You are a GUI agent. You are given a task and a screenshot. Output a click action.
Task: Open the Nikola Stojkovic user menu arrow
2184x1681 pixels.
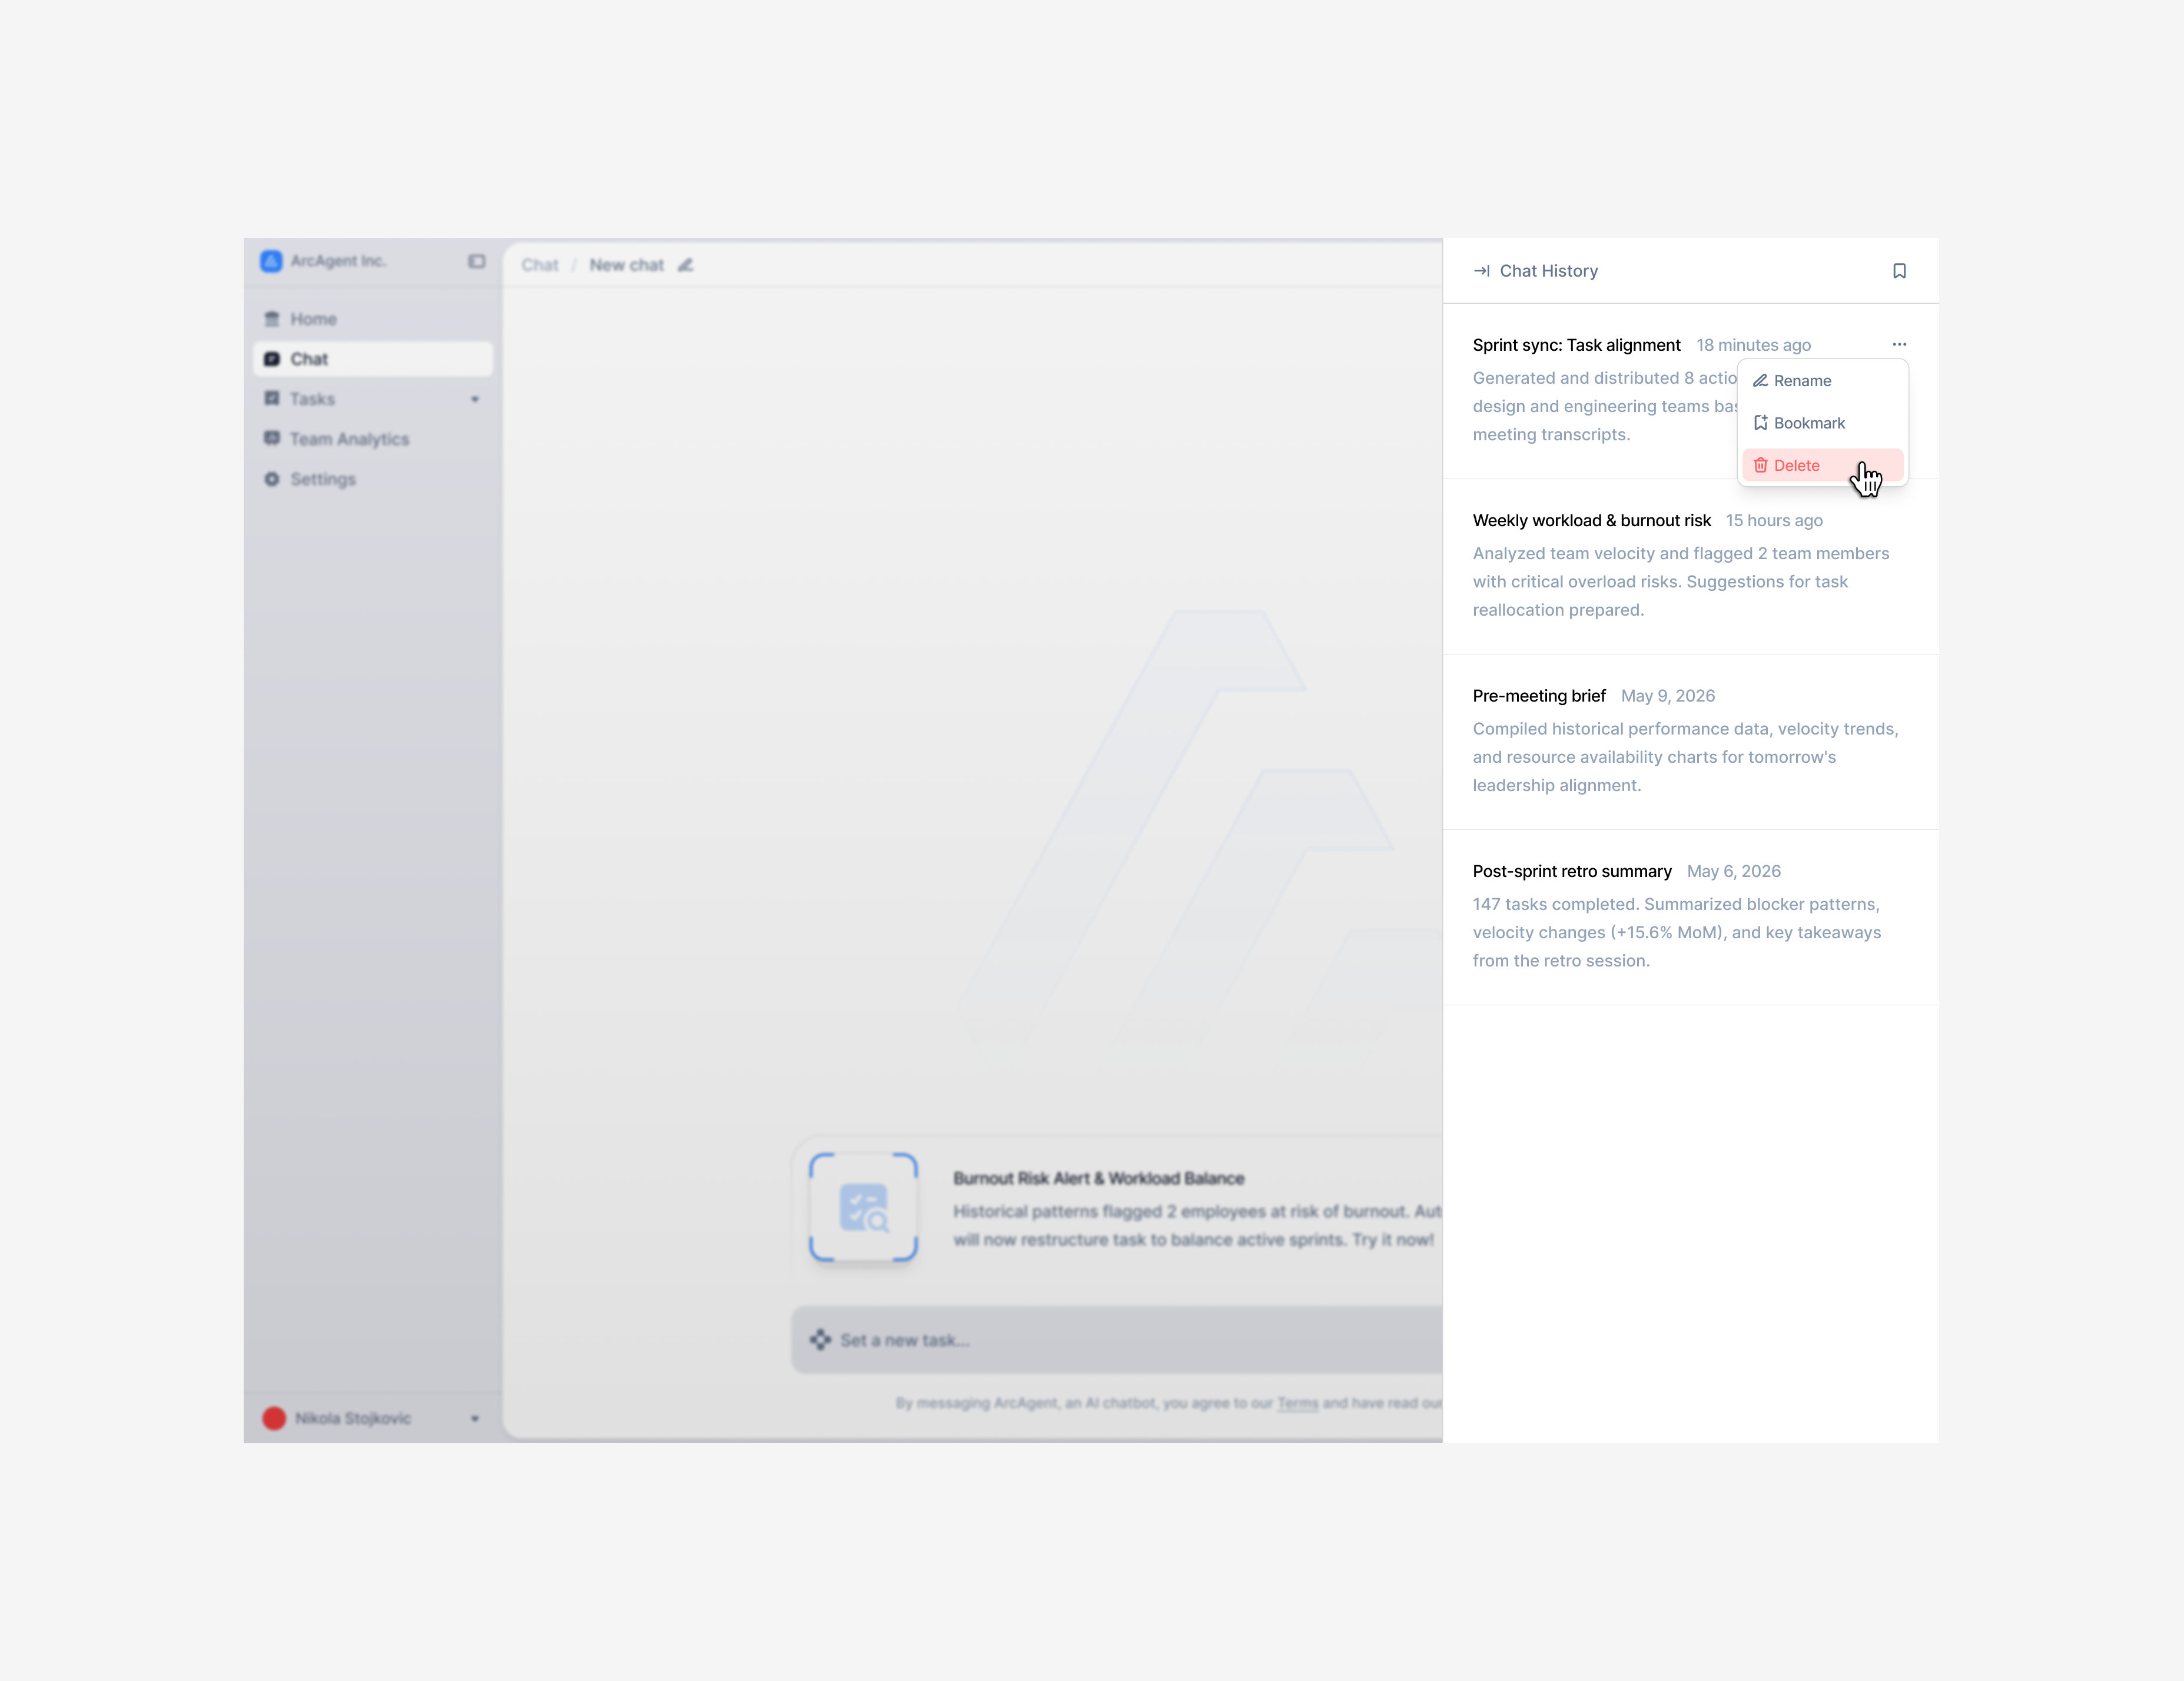click(475, 1418)
